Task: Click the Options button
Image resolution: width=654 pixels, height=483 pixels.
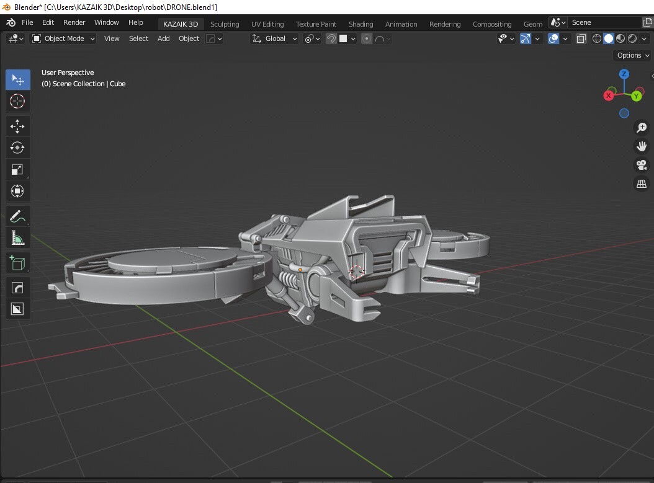Action: (x=631, y=55)
